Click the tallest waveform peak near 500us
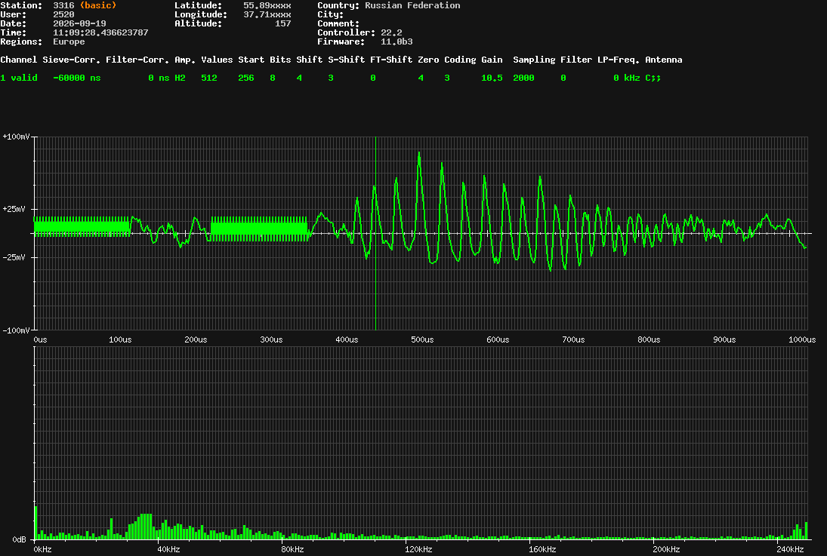827x556 pixels. coord(419,154)
